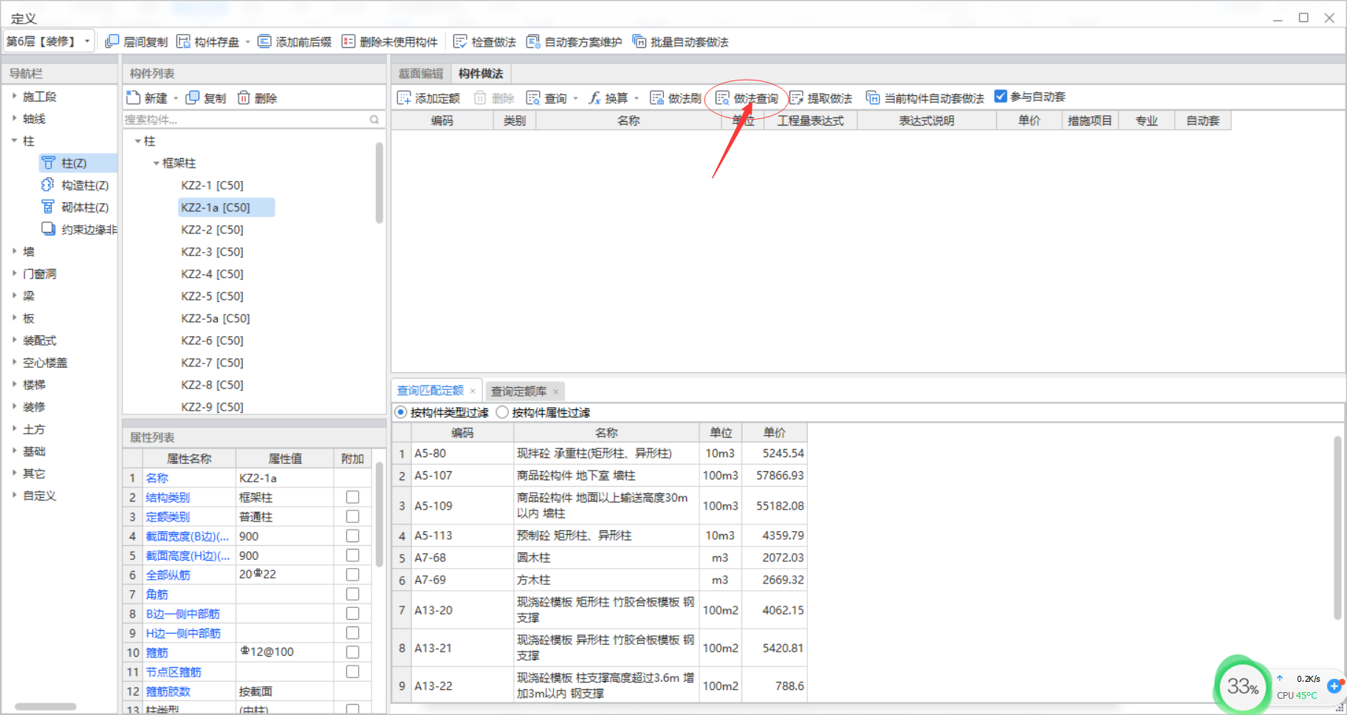Click the 删除 button in the component list
Image resolution: width=1347 pixels, height=715 pixels.
(258, 97)
